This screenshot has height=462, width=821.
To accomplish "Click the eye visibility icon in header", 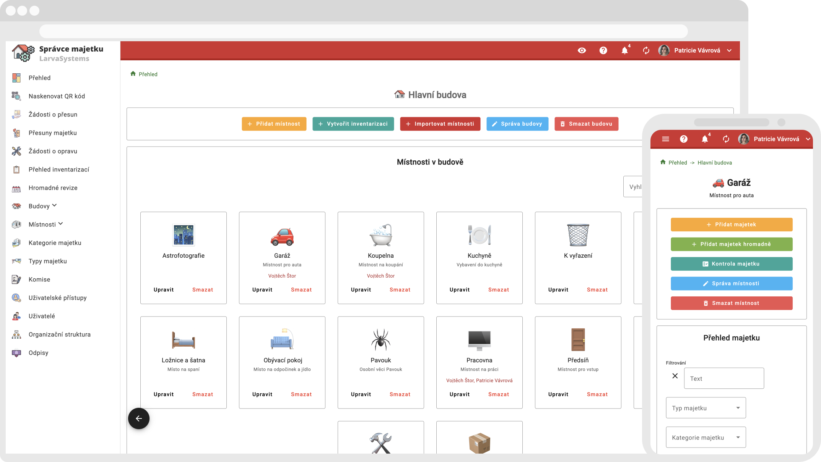I will (582, 50).
